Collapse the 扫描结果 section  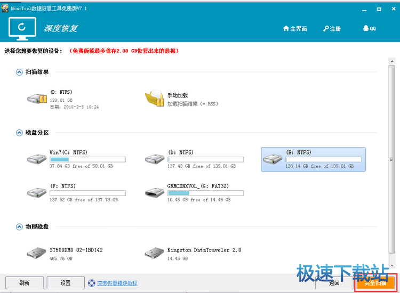point(19,72)
